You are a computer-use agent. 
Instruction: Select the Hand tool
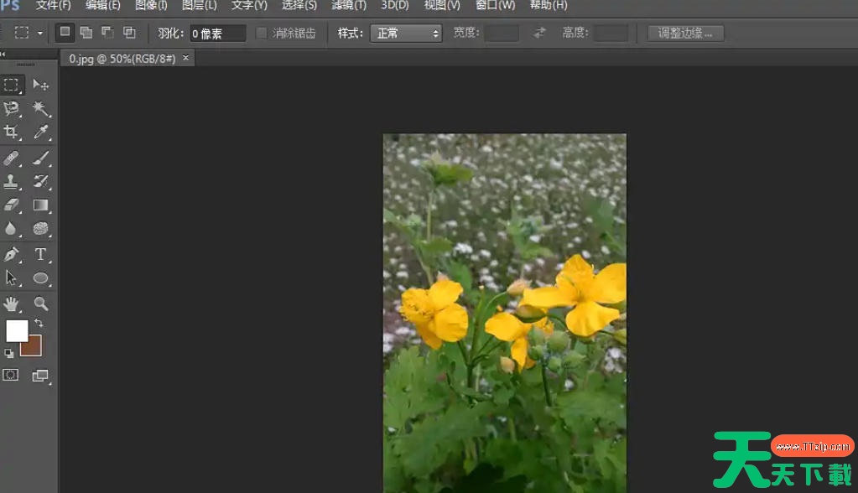[12, 304]
